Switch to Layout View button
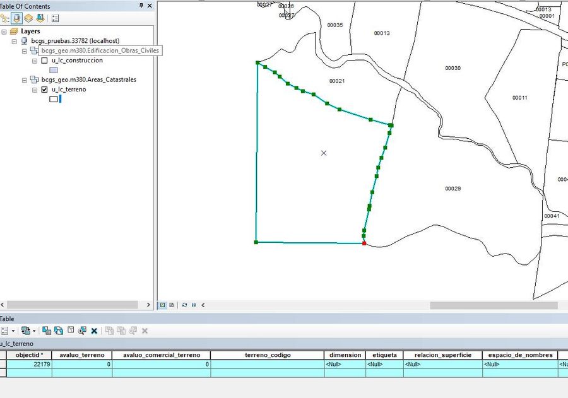The image size is (568, 398). [x=171, y=305]
